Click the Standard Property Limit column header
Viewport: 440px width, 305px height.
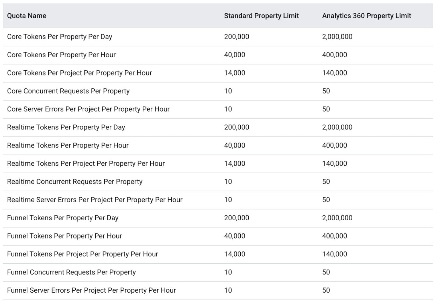click(x=261, y=16)
